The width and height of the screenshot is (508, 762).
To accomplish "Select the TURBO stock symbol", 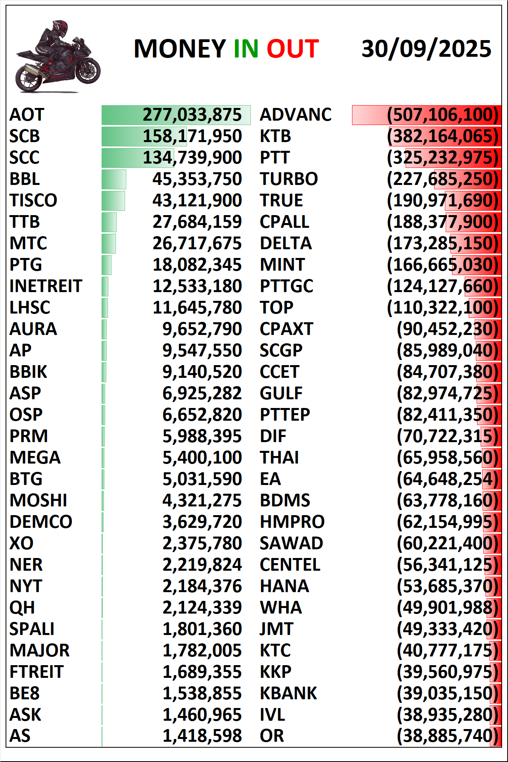I will (x=289, y=179).
